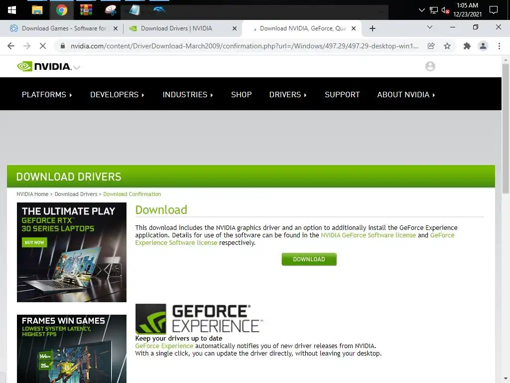Screen dimensions: 510x383
Task: Click the nvidia.com address bar URL
Action: click(244, 46)
